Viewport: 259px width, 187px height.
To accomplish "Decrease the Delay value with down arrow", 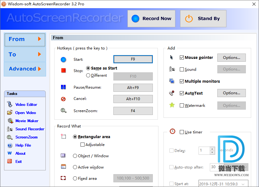I will (x=212, y=152).
